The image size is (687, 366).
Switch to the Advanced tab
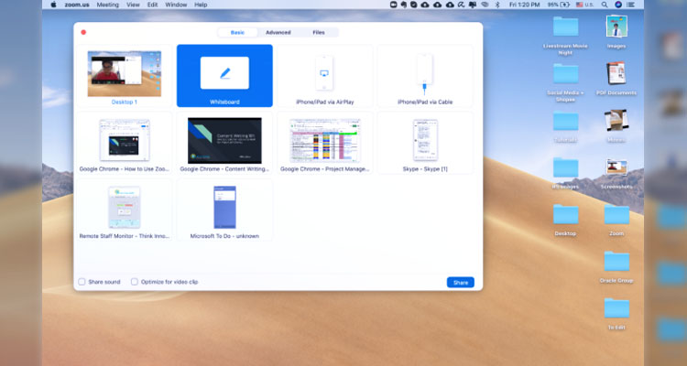(278, 32)
